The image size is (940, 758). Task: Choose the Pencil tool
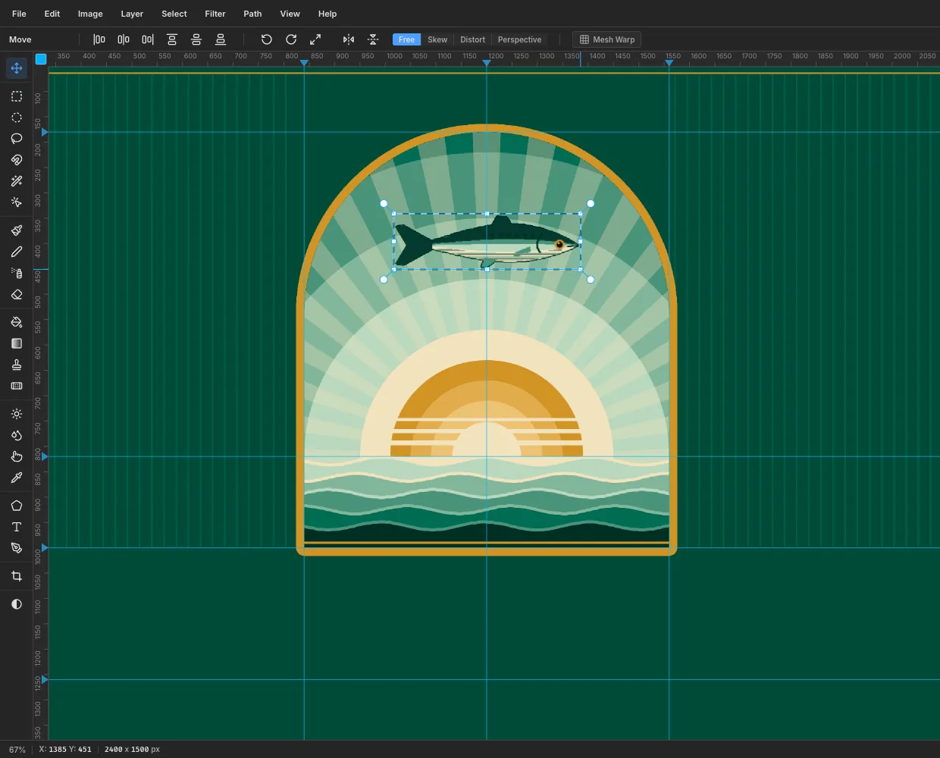coord(17,252)
